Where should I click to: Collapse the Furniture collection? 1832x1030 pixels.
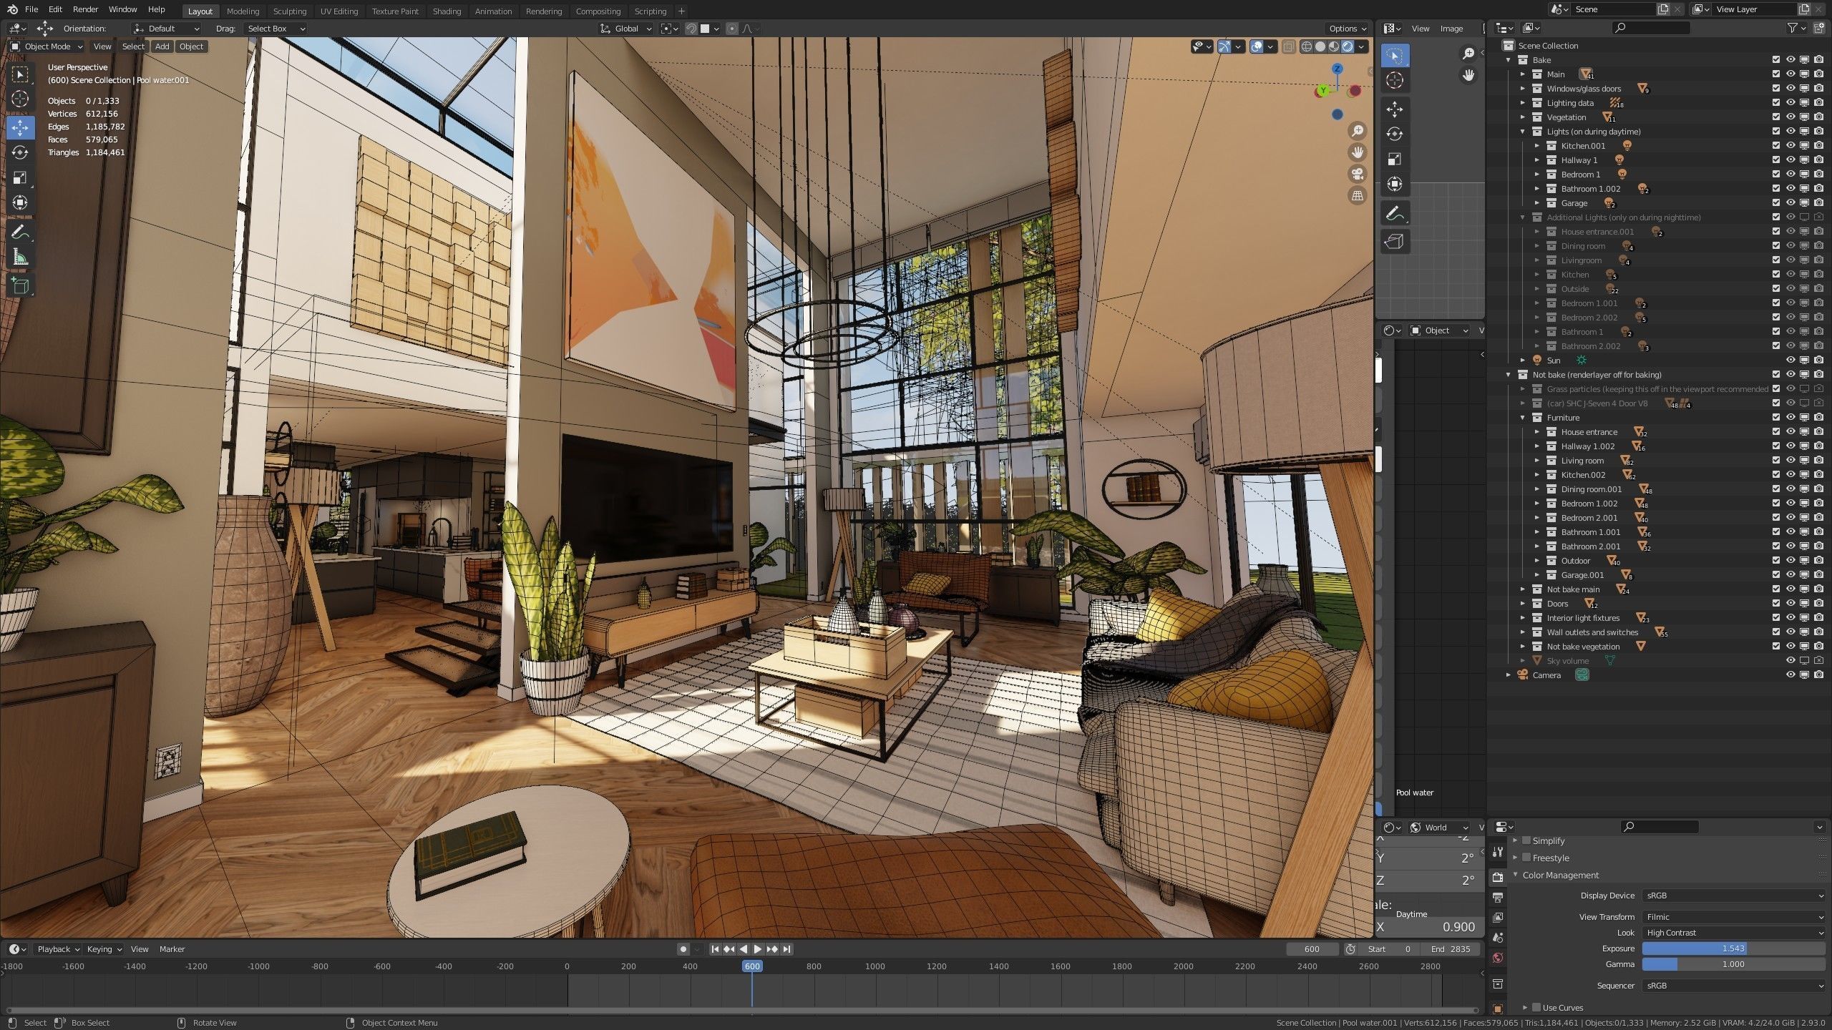coord(1523,418)
